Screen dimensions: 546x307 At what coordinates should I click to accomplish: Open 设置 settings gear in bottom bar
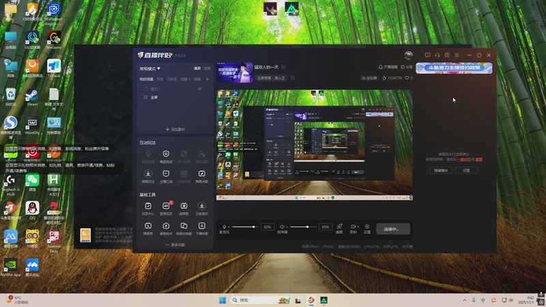[x=367, y=229]
